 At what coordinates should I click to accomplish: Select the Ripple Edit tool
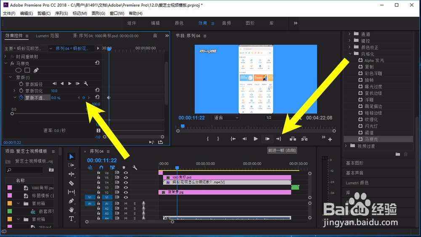[71, 174]
